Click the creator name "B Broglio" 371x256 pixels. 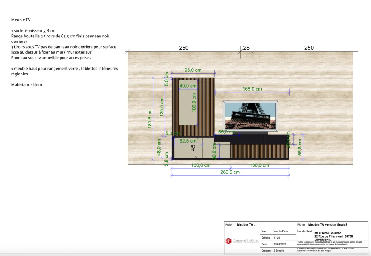pyautogui.click(x=279, y=251)
